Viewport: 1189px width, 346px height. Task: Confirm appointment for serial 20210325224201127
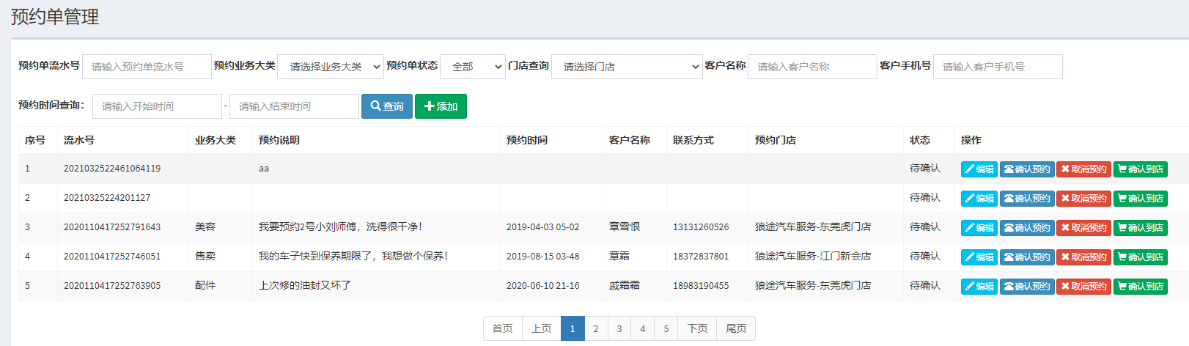(1027, 199)
